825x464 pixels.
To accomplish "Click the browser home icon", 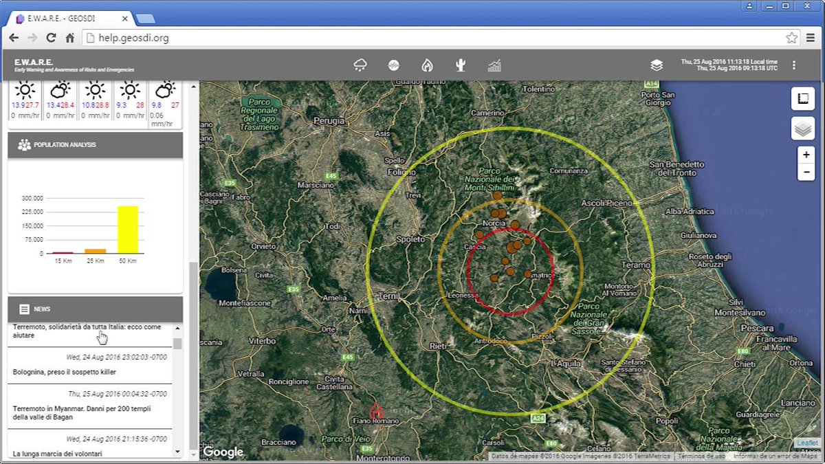I will [70, 38].
